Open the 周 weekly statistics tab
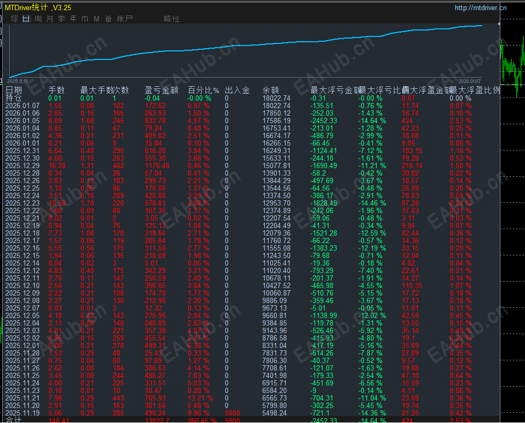 38,19
